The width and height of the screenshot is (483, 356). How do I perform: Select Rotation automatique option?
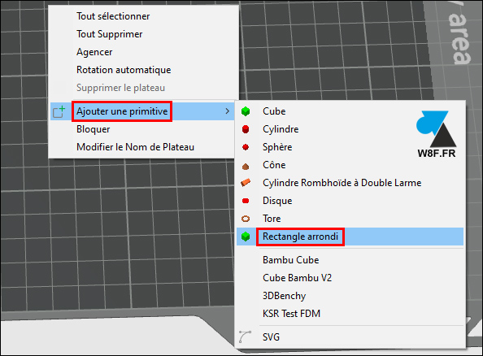tap(124, 70)
